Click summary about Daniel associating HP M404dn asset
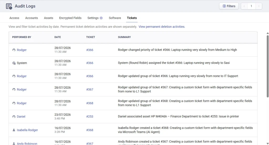269x145 pixels. point(178,116)
